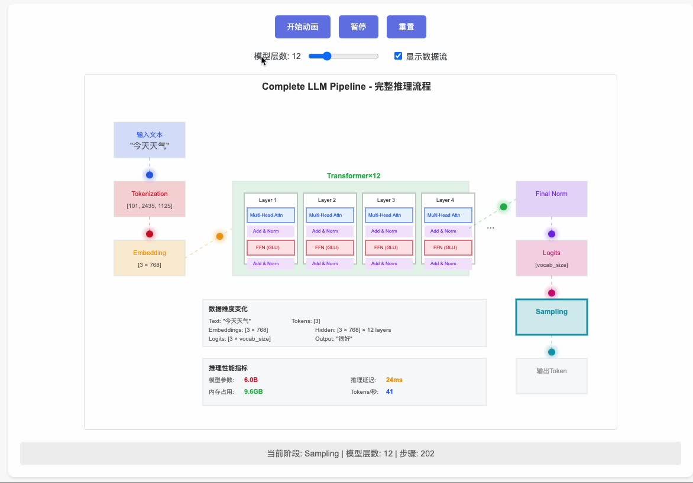Click the Logits node labeled [vocab_size]
The image size is (693, 483).
(551, 258)
